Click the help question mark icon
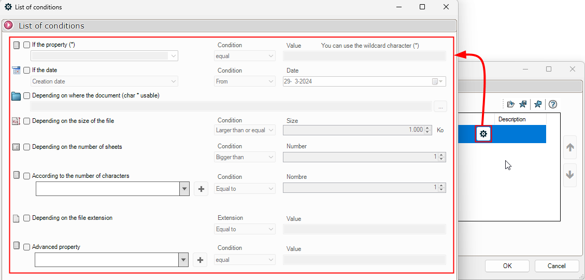This screenshot has width=585, height=280. pyautogui.click(x=552, y=104)
